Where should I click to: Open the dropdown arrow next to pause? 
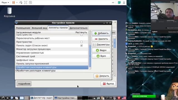tap(17, 2)
